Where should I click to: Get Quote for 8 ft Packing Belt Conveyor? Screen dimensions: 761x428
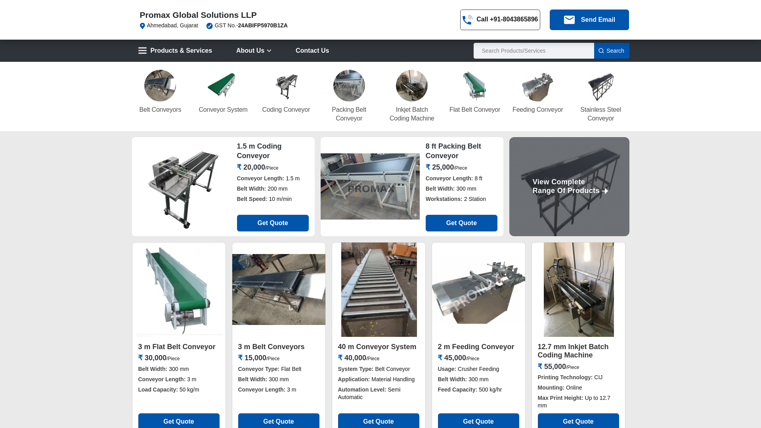[x=461, y=223]
